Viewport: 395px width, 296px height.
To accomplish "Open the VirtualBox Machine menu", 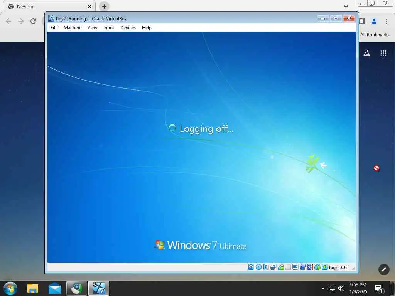I will click(x=73, y=28).
